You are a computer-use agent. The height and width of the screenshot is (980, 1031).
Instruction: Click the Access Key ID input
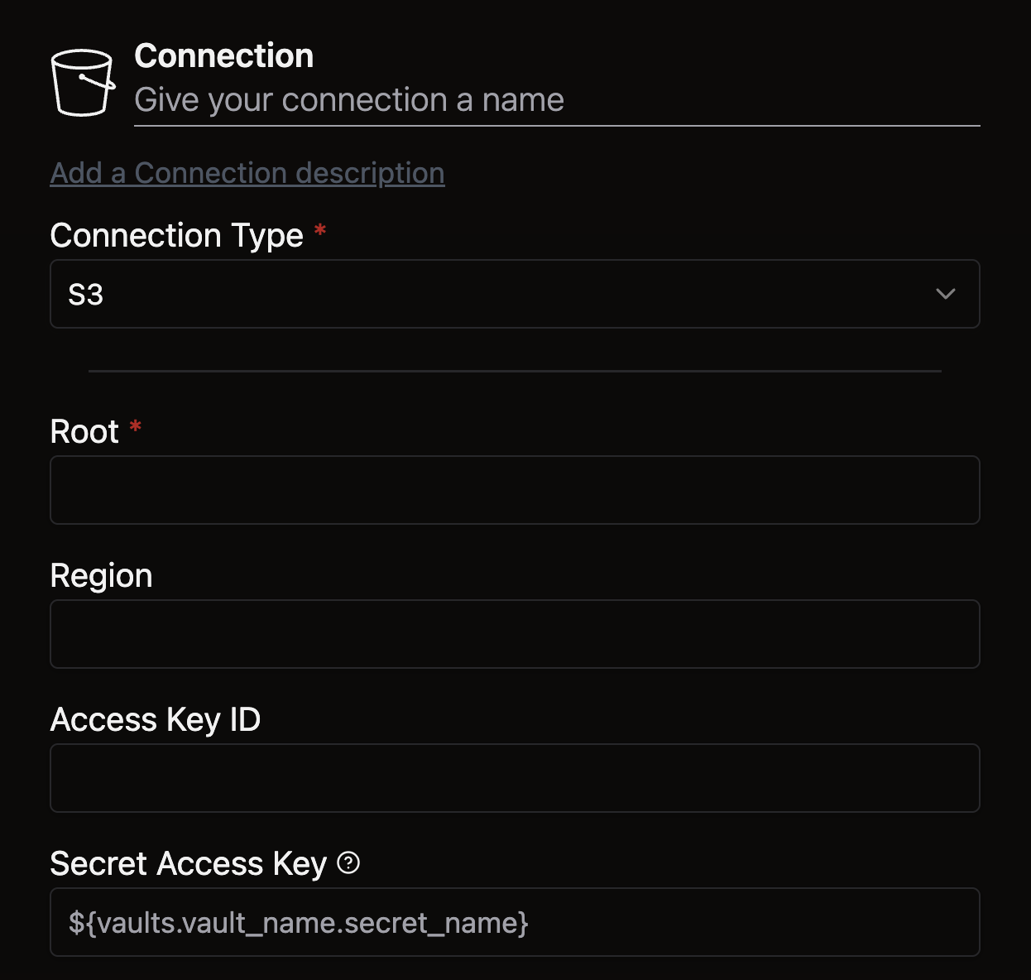[515, 778]
